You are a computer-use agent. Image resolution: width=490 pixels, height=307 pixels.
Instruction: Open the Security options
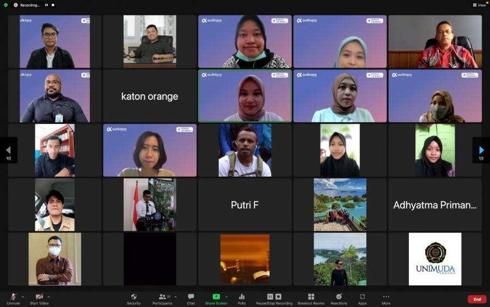[133, 298]
